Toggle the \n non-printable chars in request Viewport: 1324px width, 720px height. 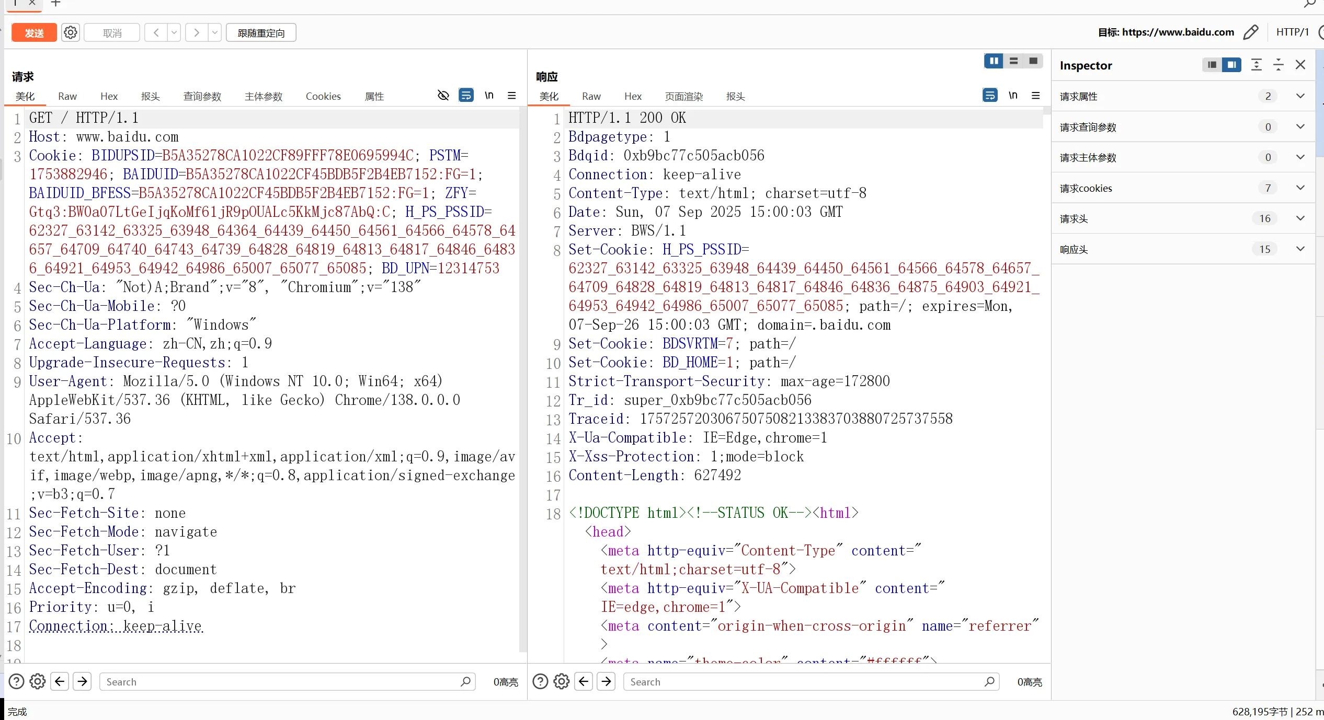pos(489,96)
